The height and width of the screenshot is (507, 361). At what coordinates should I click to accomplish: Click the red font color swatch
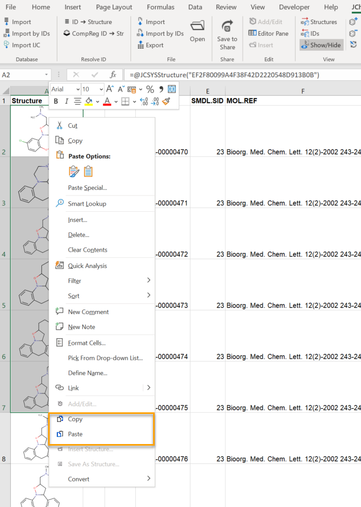107,101
